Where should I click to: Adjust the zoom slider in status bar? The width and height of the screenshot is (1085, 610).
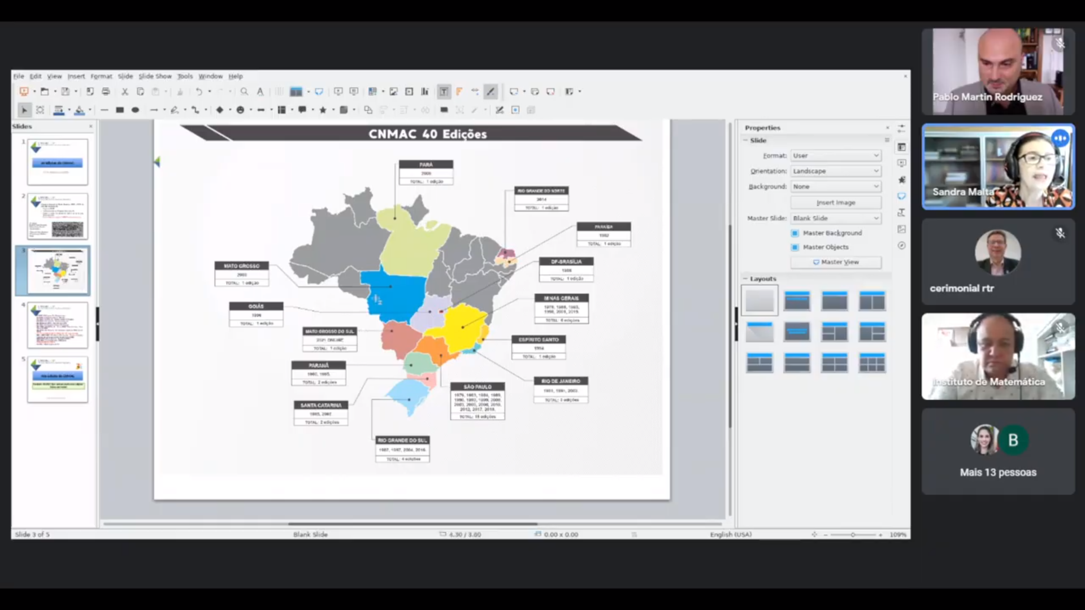click(853, 534)
